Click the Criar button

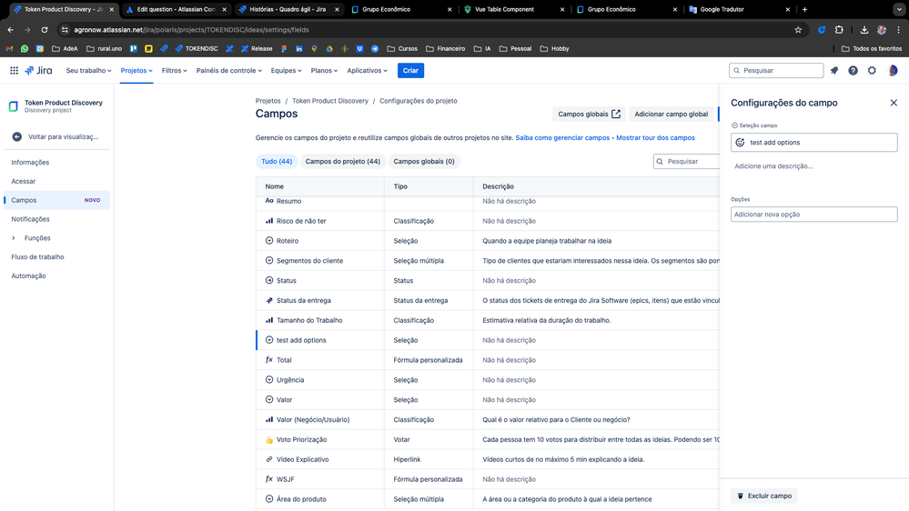tap(410, 71)
